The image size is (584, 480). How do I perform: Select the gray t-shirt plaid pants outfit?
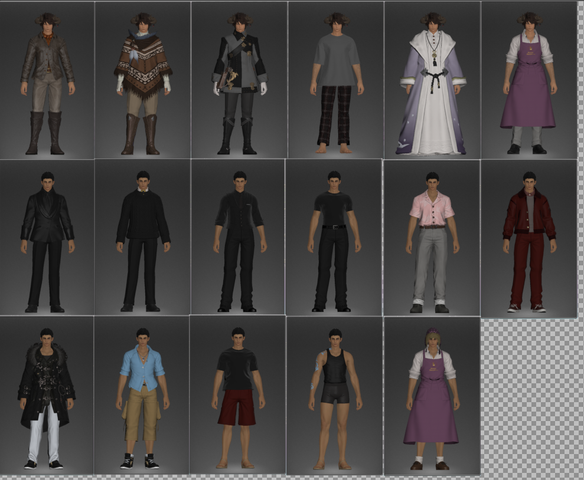336,80
